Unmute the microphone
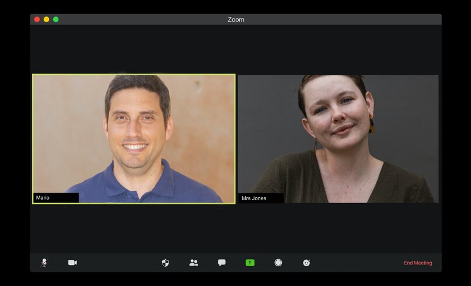This screenshot has width=471, height=286. click(44, 263)
